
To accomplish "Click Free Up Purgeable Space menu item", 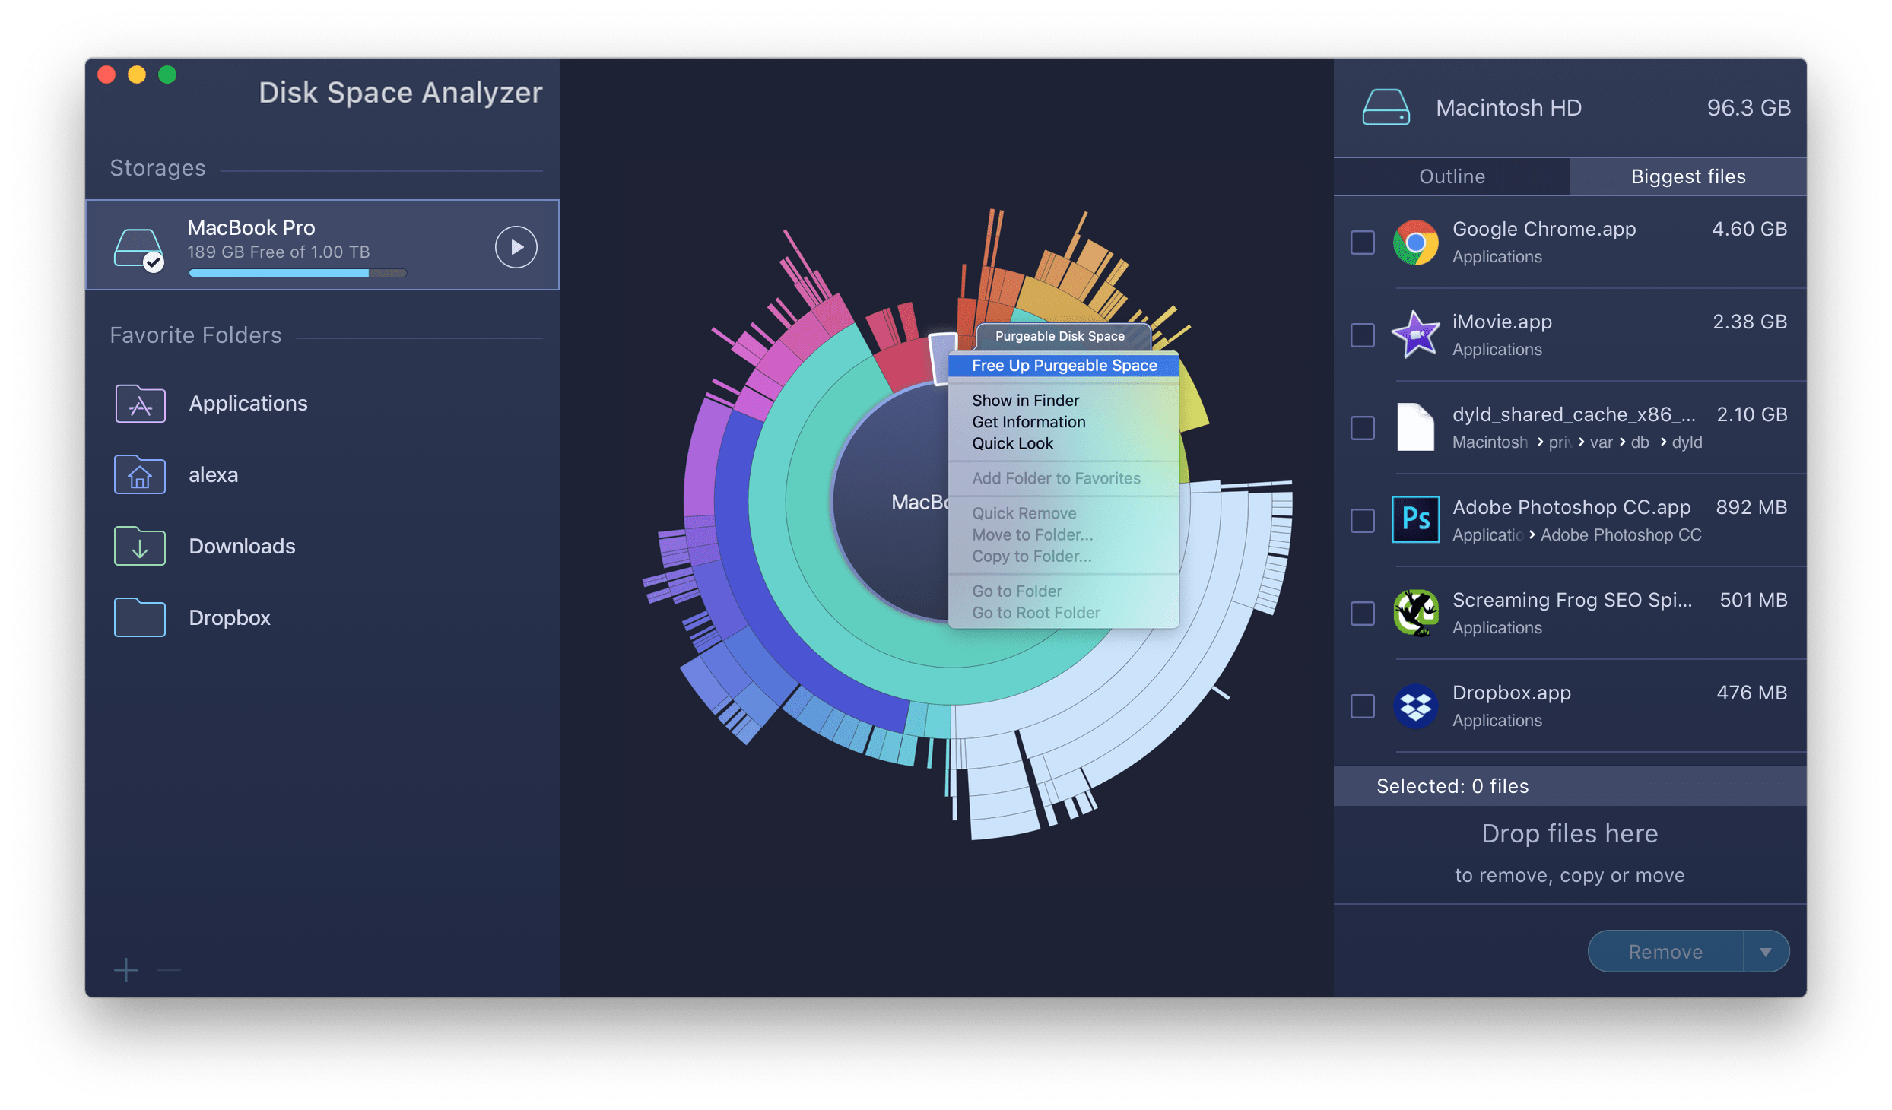I will (1065, 366).
